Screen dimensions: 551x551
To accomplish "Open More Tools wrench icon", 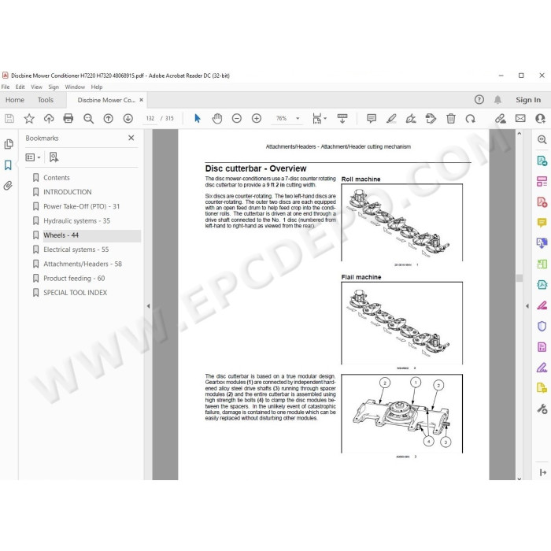I will (542, 409).
